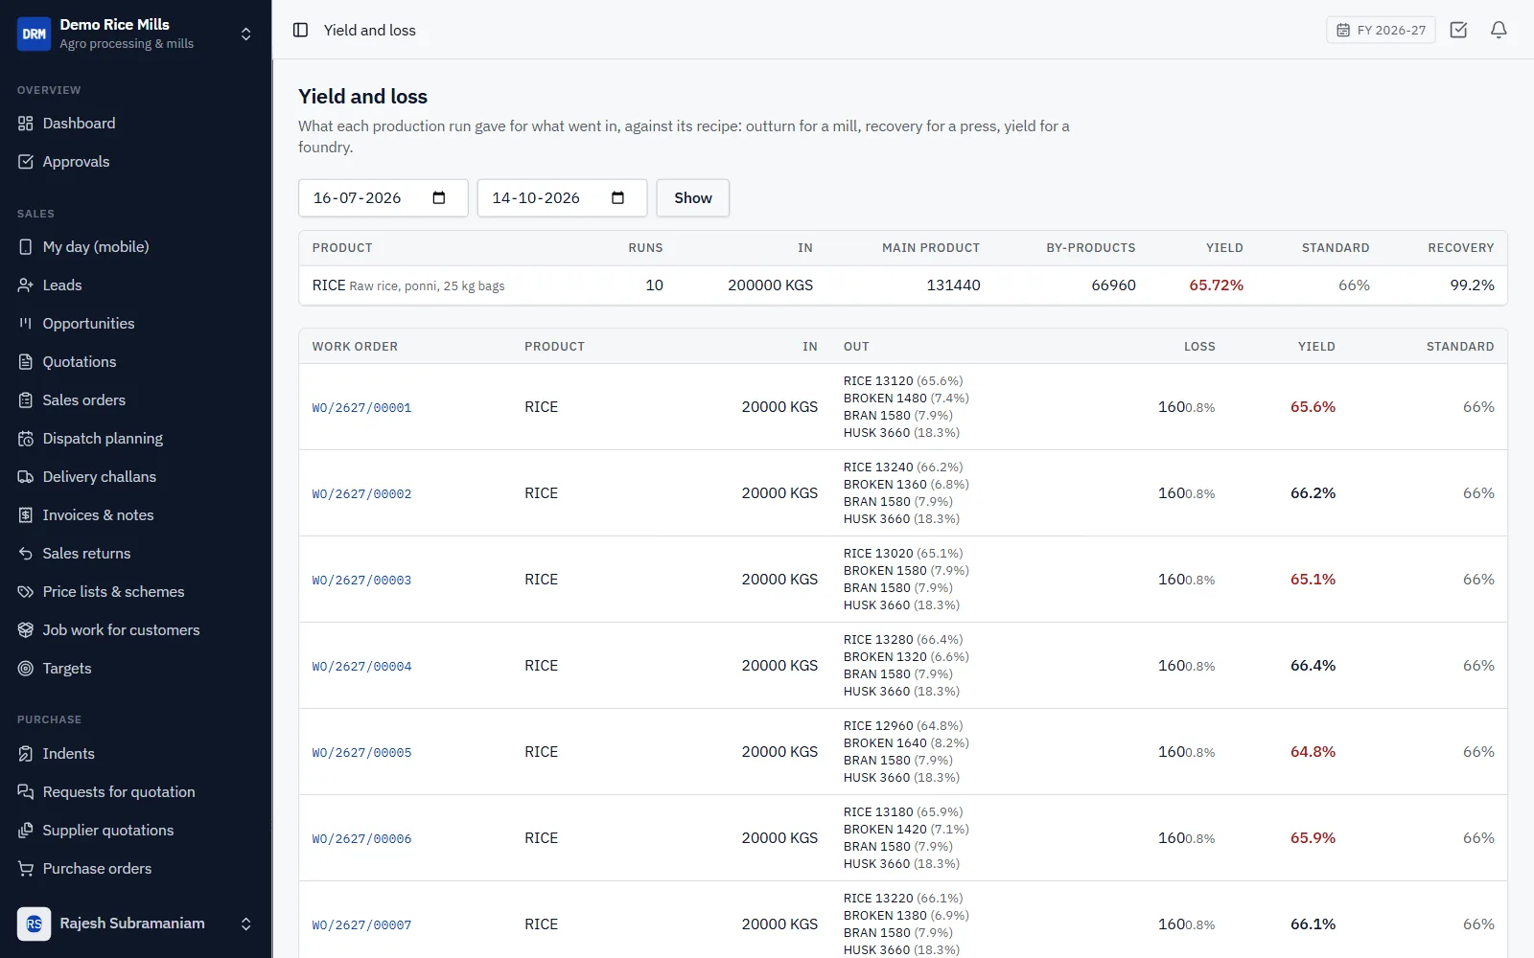Click the Targets bullseye icon

(26, 669)
